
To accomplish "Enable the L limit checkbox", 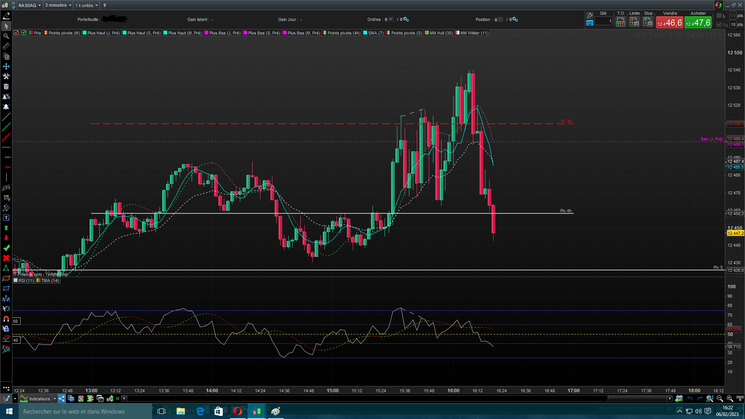I will pos(719,16).
